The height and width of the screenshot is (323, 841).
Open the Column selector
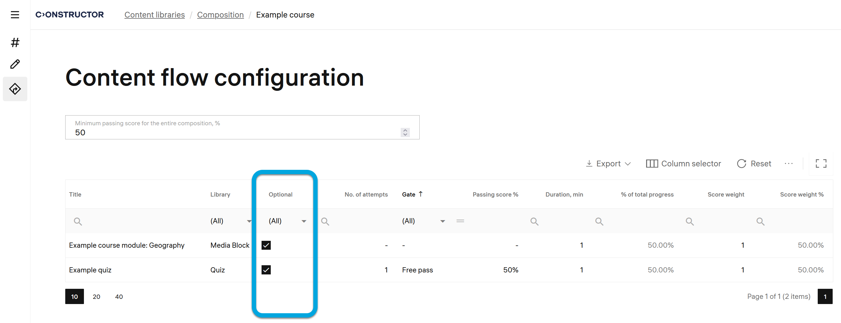tap(683, 164)
